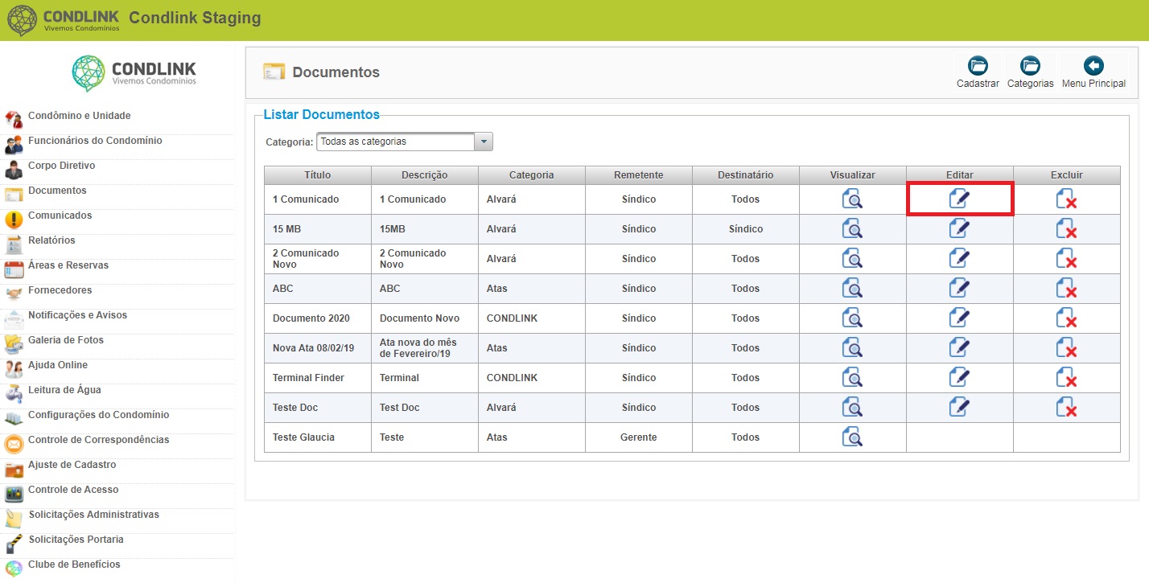Click the edit icon for 1 Comunicado
Image resolution: width=1149 pixels, height=583 pixels.
pyautogui.click(x=959, y=199)
